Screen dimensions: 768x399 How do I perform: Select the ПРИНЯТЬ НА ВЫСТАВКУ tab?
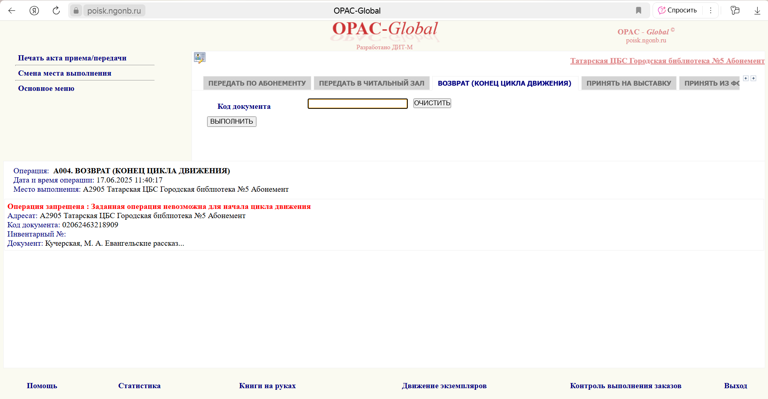click(629, 83)
